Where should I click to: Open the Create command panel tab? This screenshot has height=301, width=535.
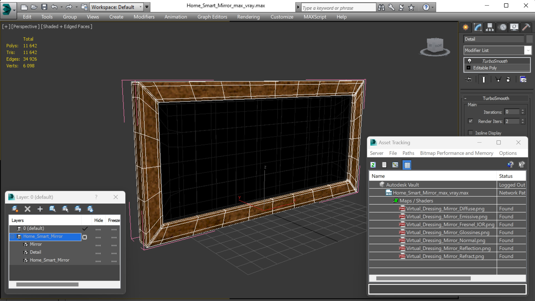pyautogui.click(x=466, y=27)
